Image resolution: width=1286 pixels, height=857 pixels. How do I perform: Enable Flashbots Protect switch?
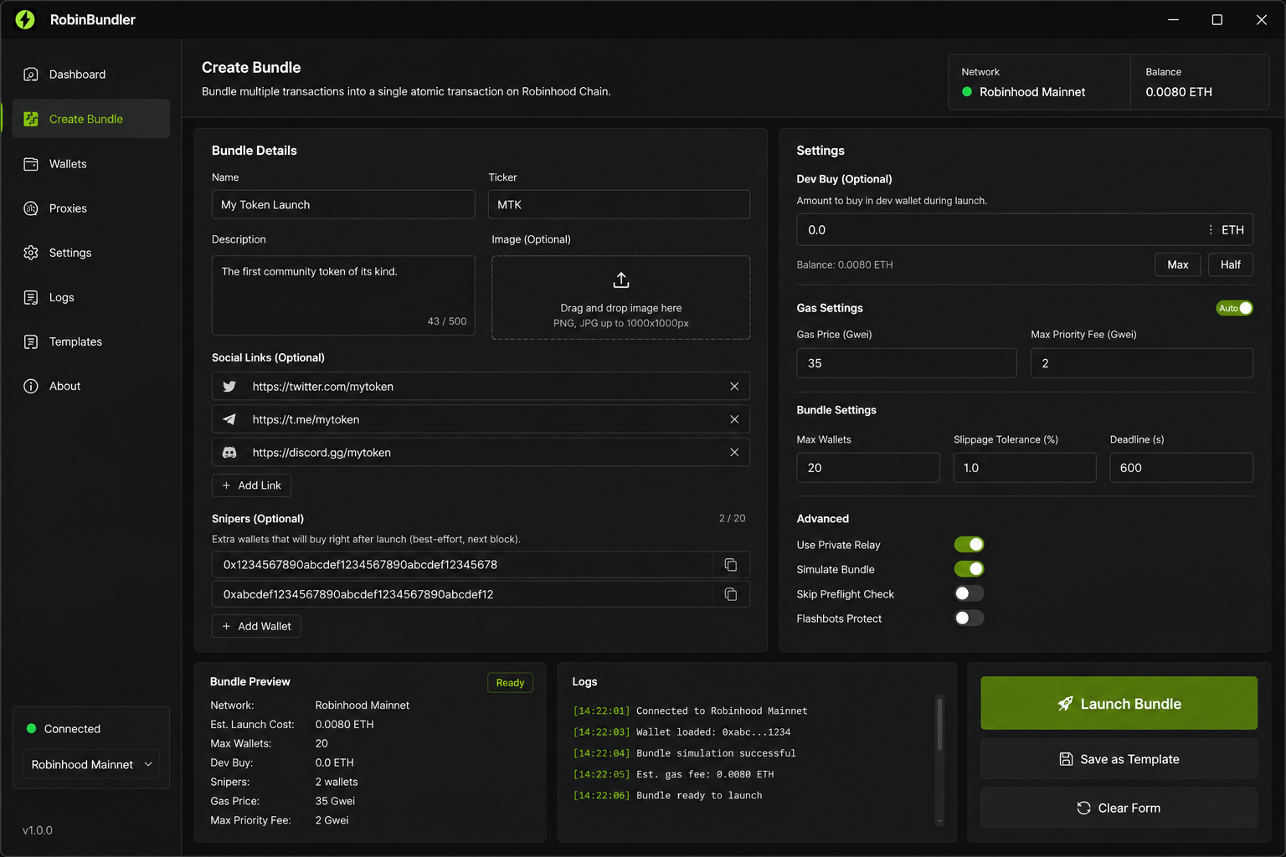point(970,618)
